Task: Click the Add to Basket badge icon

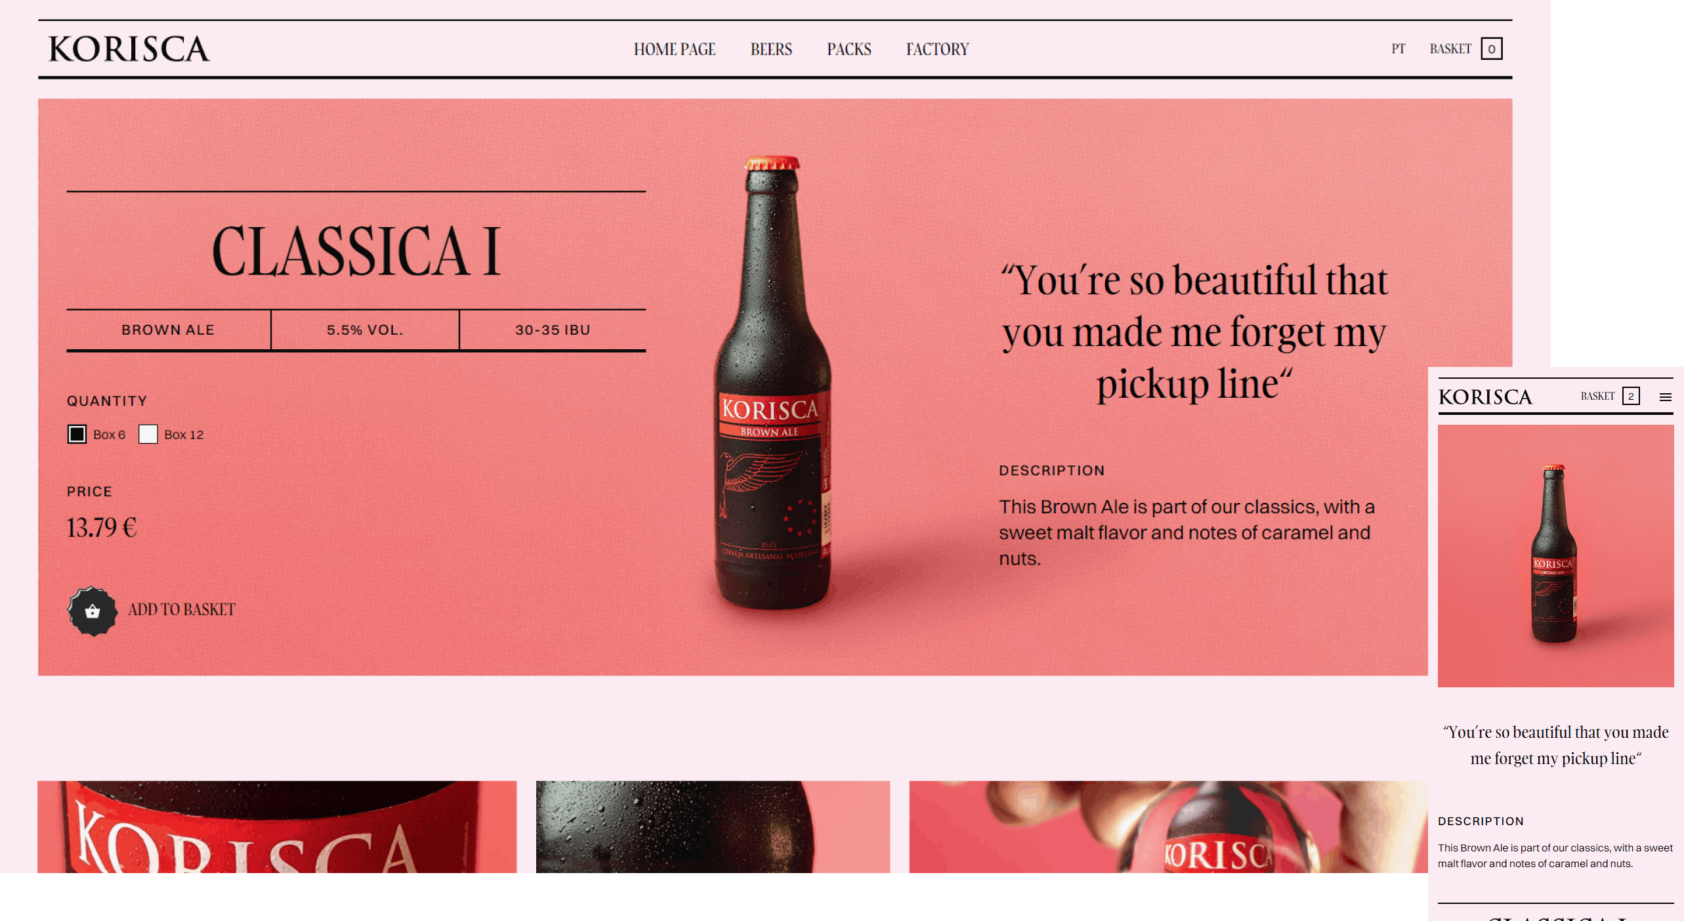Action: pos(93,610)
